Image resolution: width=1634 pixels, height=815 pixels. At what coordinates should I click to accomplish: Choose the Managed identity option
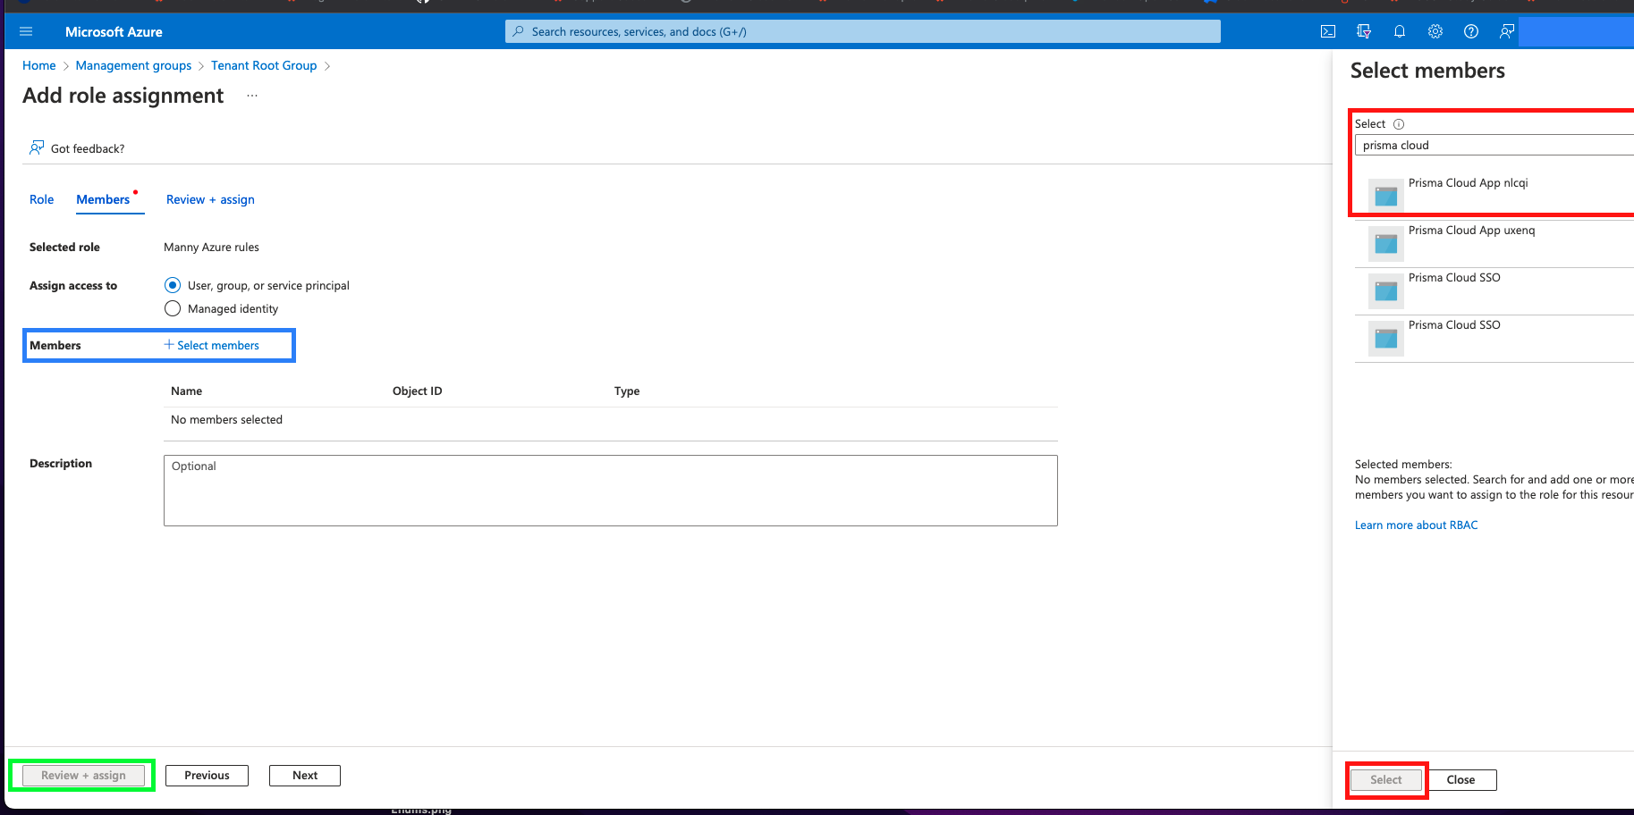(x=172, y=308)
